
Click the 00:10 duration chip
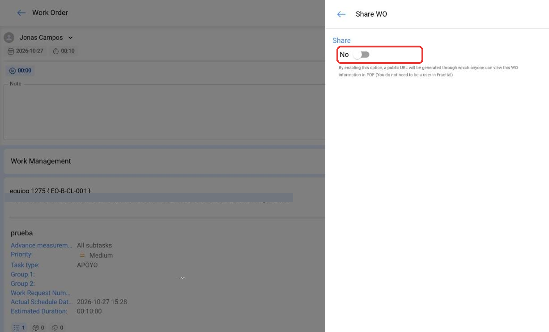coord(63,51)
